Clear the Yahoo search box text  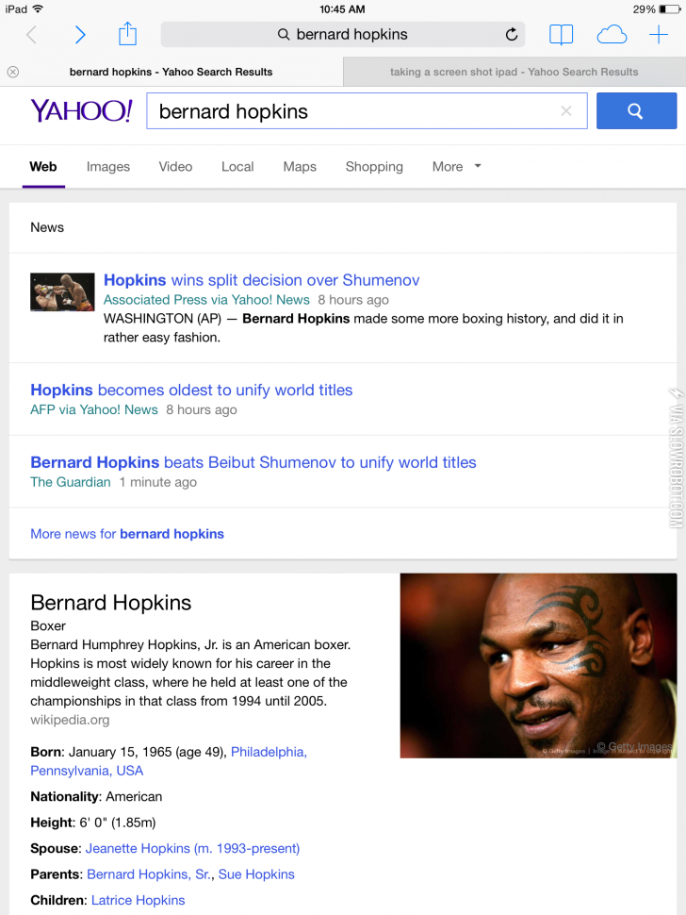point(566,111)
